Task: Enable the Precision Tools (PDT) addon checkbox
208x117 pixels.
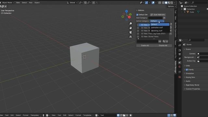Action: point(138,34)
